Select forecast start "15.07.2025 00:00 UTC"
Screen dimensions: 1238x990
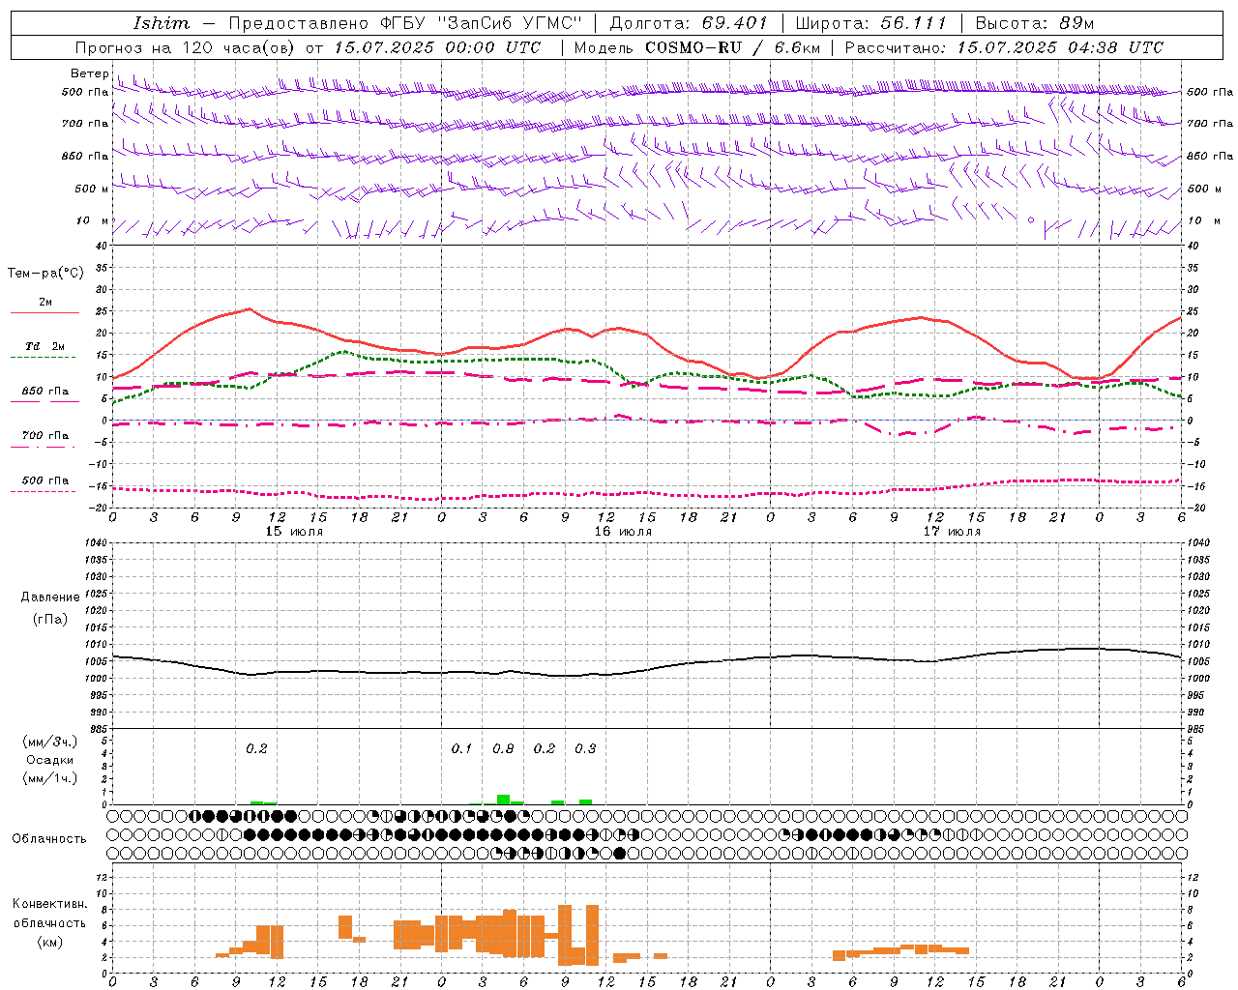437,47
